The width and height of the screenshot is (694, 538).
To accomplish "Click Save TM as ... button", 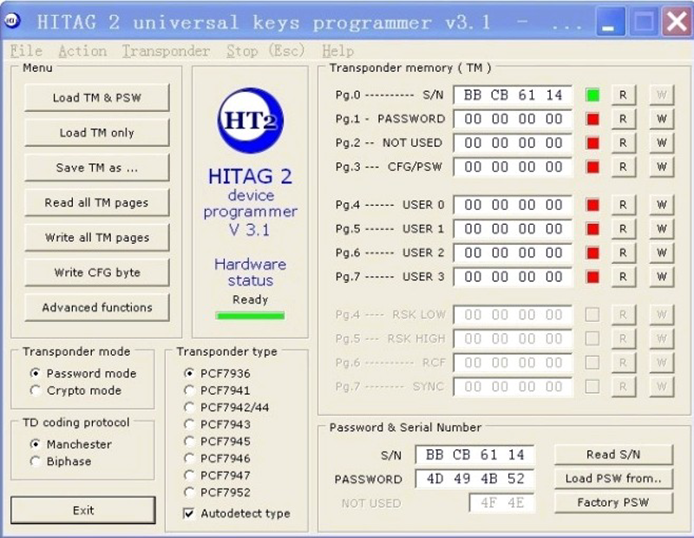I will pos(97,167).
